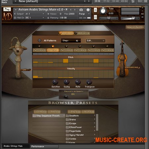Image resolution: width=149 pixels, height=149 pixels.
Task: Click the AD logo in instrument header
Action: 7,17
